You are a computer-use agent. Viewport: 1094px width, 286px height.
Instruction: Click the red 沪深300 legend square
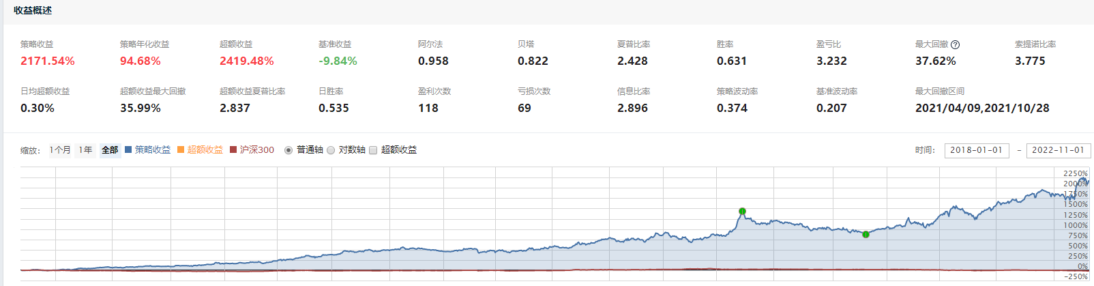233,149
